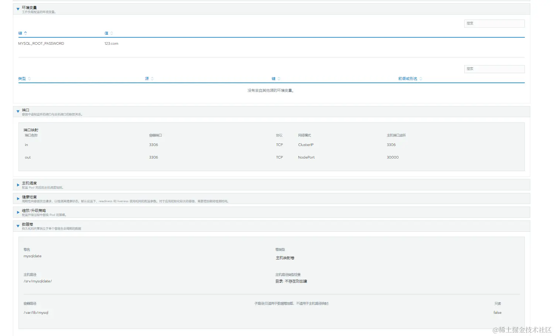Sort by the 类型 column icon

click(x=29, y=79)
